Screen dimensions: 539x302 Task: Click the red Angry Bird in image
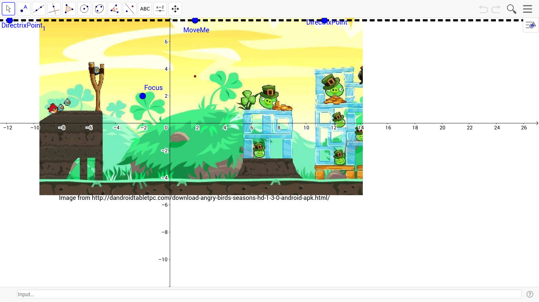coord(53,109)
